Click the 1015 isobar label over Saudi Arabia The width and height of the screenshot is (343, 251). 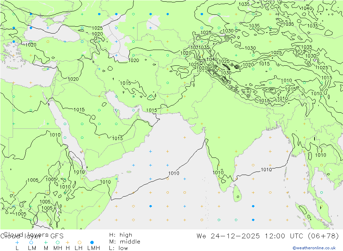tap(79, 110)
